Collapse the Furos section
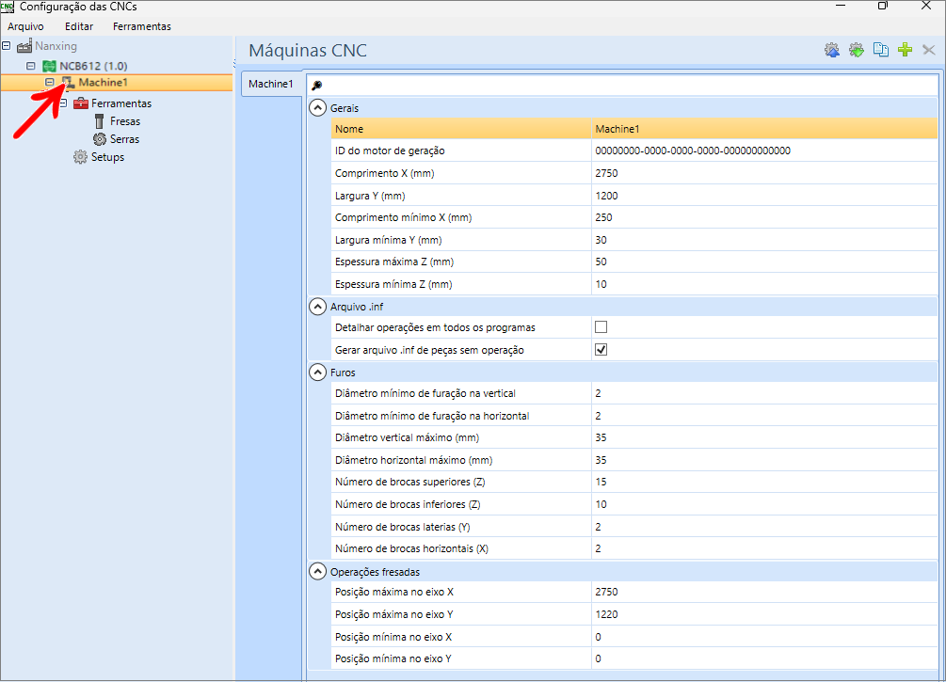This screenshot has height=682, width=946. (x=318, y=373)
